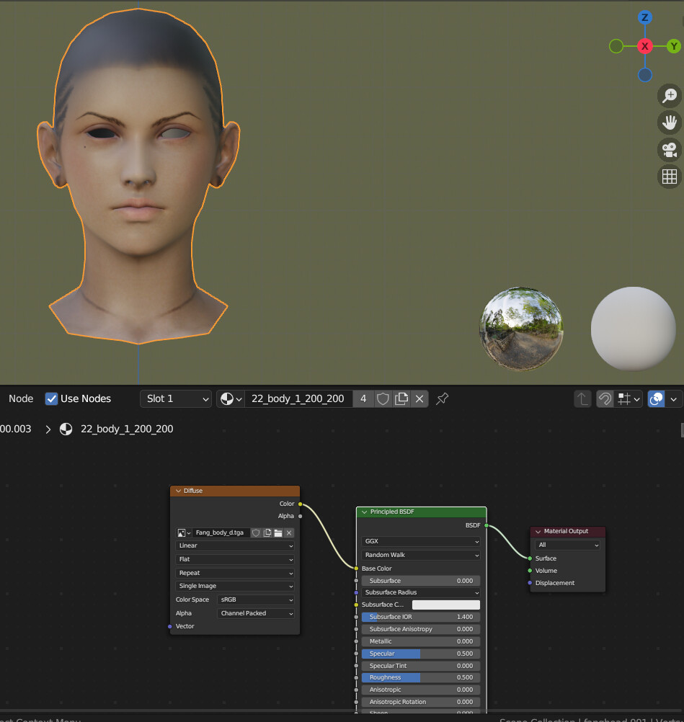Screen dimensions: 684x722
Task: Open the image browse dropdown in Diffuse node
Action: pos(184,532)
